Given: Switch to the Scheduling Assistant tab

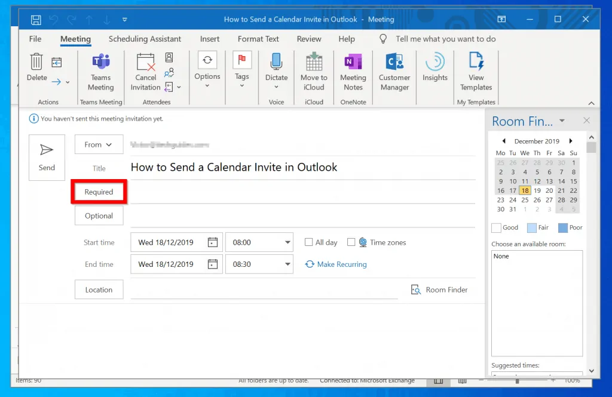Looking at the screenshot, I should [145, 39].
